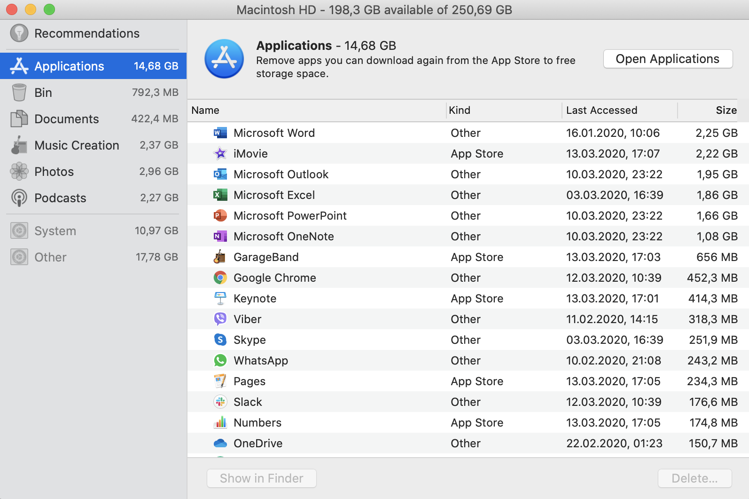Screen dimensions: 749x499
Task: Select the Numbers name text
Action: click(x=257, y=422)
